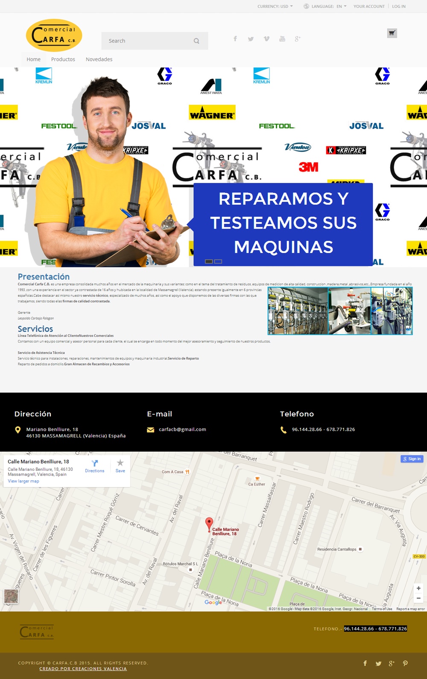Click the Directions map button
Image resolution: width=427 pixels, height=679 pixels.
94,466
